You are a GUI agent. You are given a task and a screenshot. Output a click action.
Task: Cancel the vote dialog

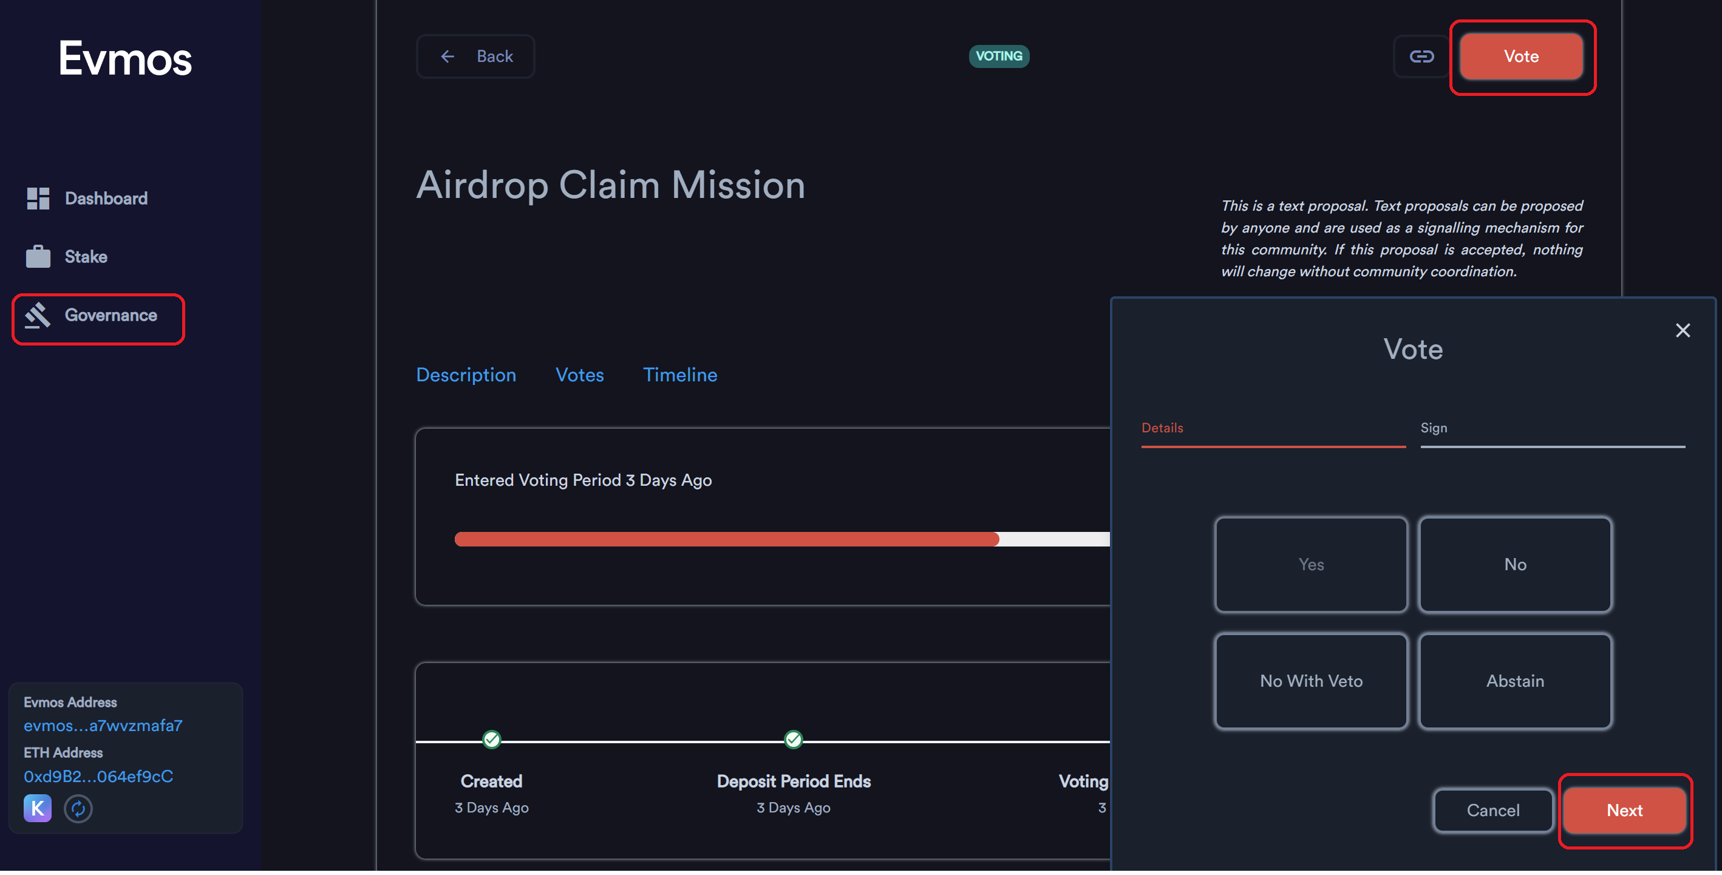click(1492, 811)
